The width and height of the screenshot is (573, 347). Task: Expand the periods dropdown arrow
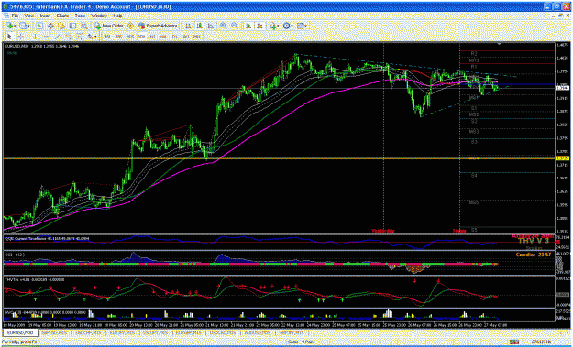pos(292,26)
